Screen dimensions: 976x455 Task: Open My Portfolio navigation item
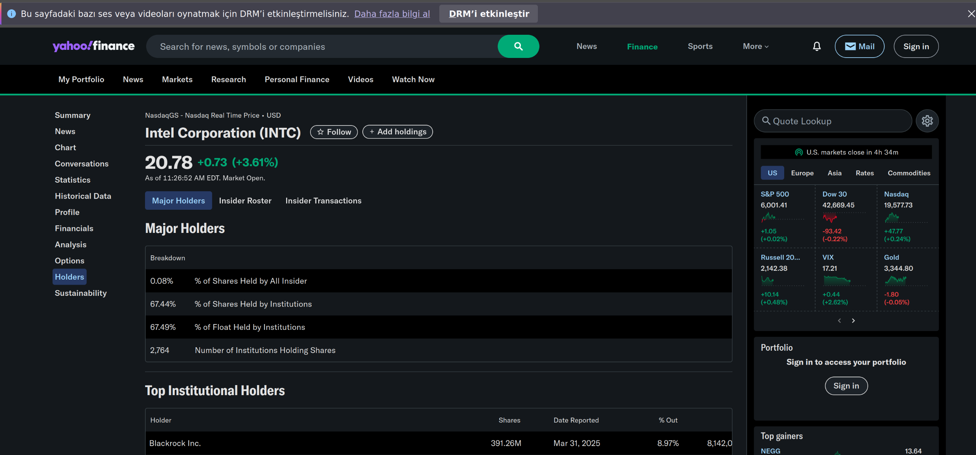[81, 79]
